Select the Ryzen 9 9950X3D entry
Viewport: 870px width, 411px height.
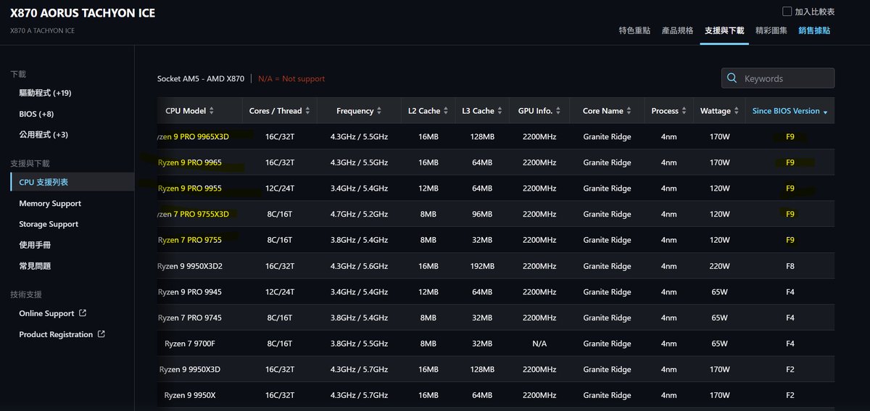(x=190, y=370)
